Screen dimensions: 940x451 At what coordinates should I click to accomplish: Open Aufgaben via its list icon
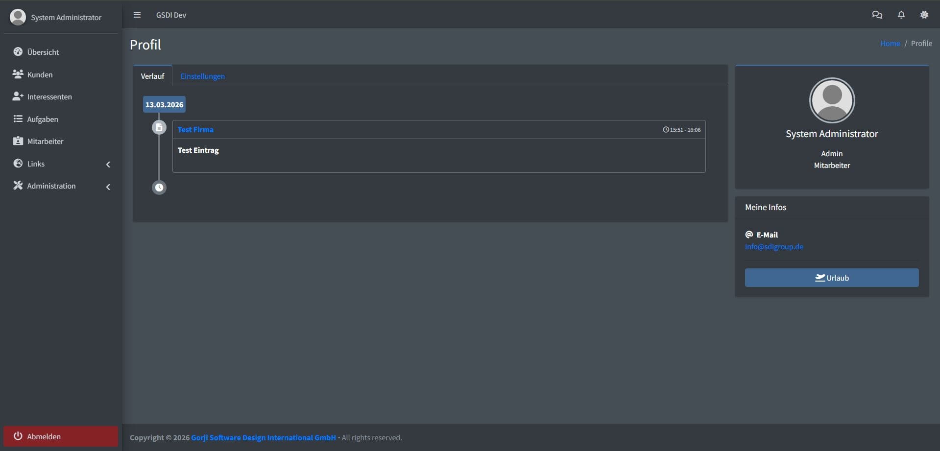click(18, 119)
